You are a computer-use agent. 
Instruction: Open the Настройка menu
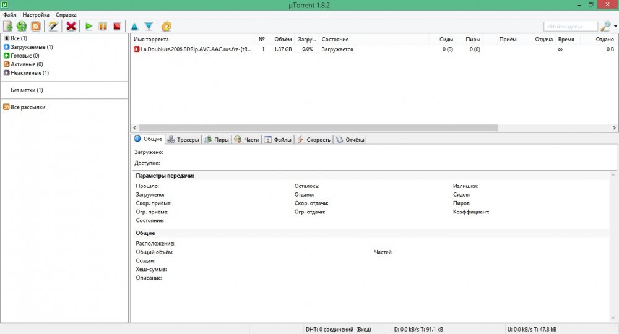tap(36, 14)
